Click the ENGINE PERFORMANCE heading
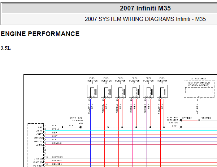The height and width of the screenshot is (167, 217). pyautogui.click(x=40, y=34)
